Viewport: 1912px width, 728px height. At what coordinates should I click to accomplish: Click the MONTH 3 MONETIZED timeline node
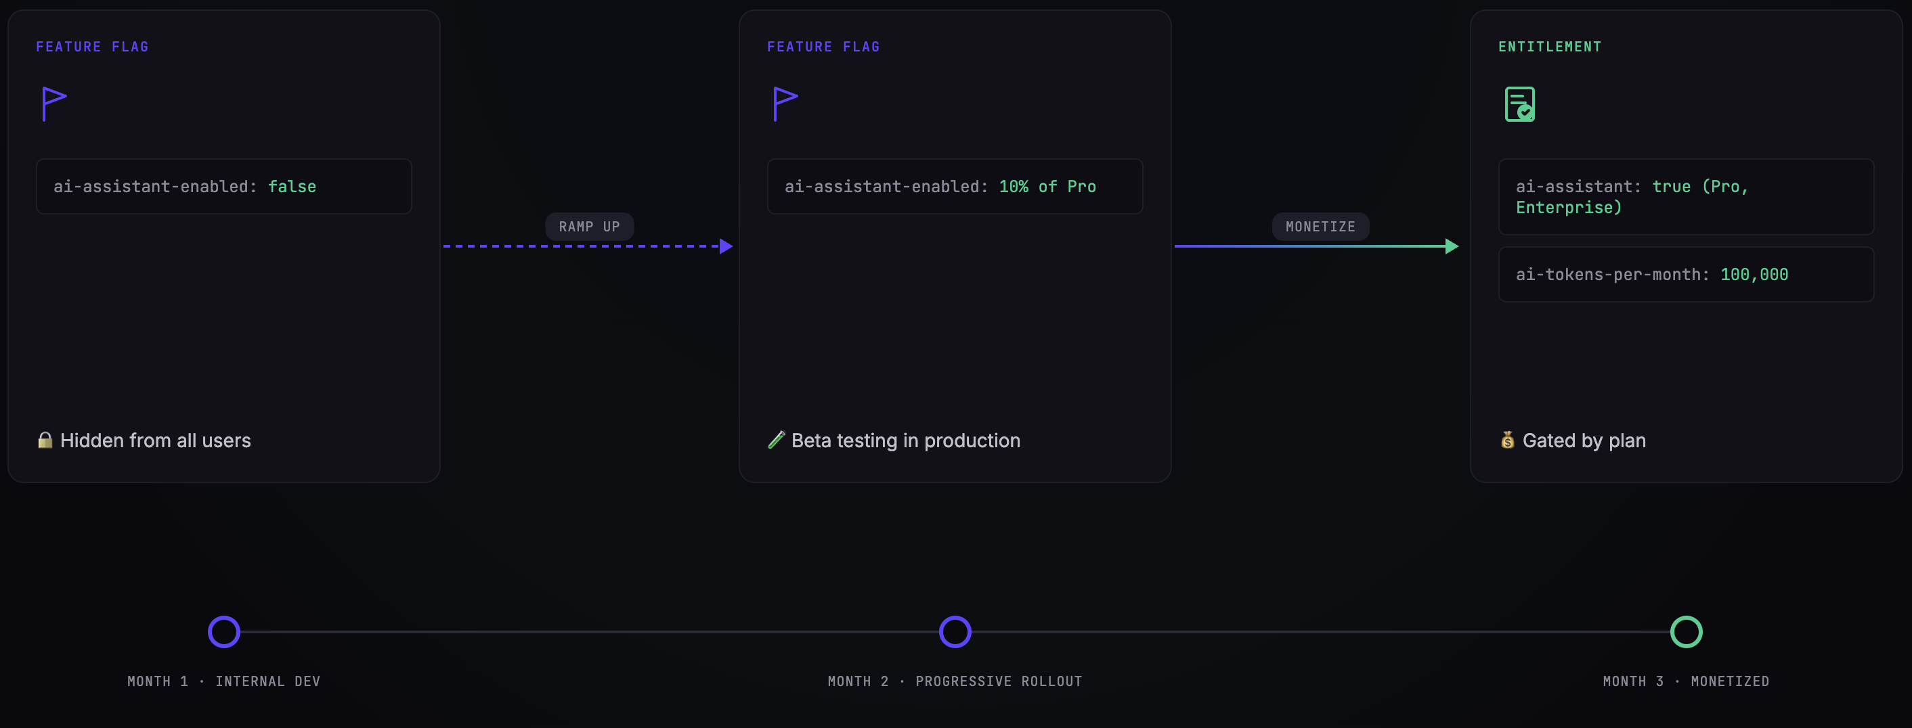pos(1686,632)
